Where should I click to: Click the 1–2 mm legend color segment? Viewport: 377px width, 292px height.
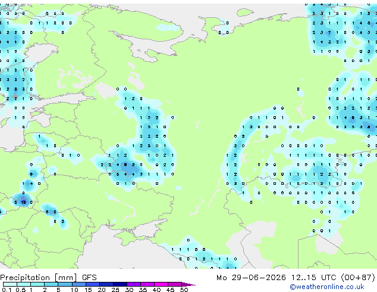pos(37,284)
